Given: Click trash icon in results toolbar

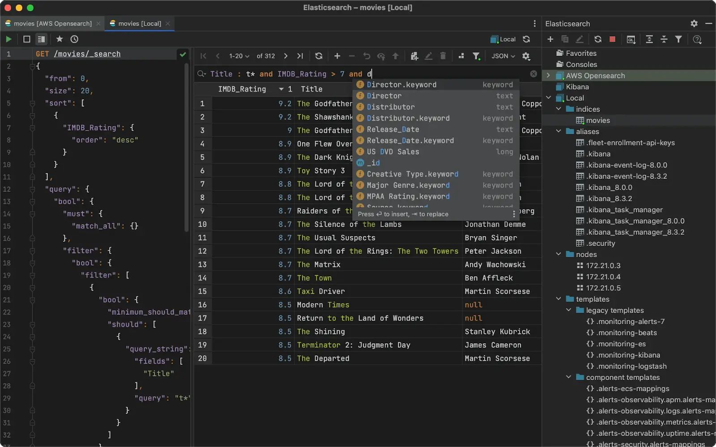Looking at the screenshot, I should pos(443,56).
